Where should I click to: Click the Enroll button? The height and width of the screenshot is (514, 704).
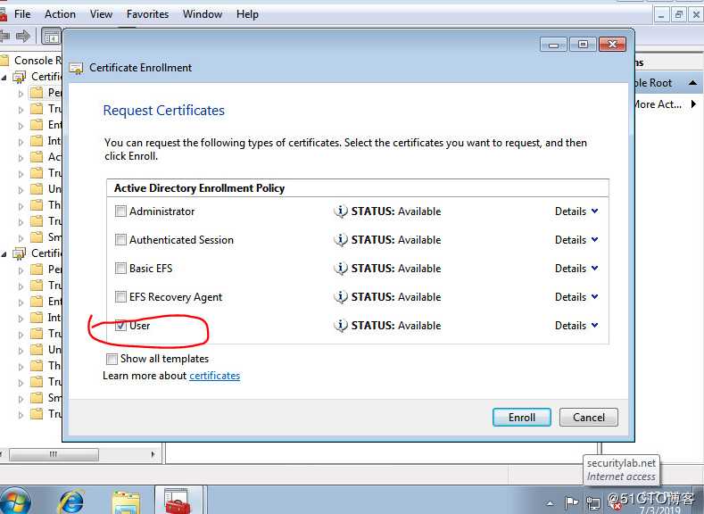pyautogui.click(x=522, y=418)
